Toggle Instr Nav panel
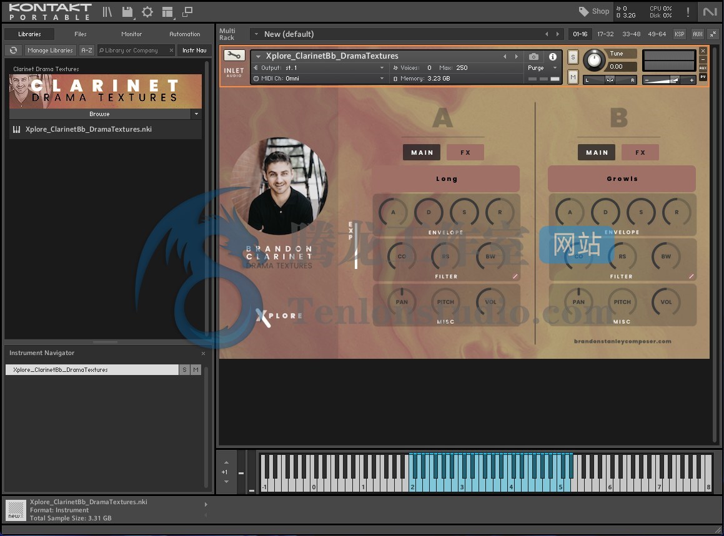 click(x=194, y=51)
